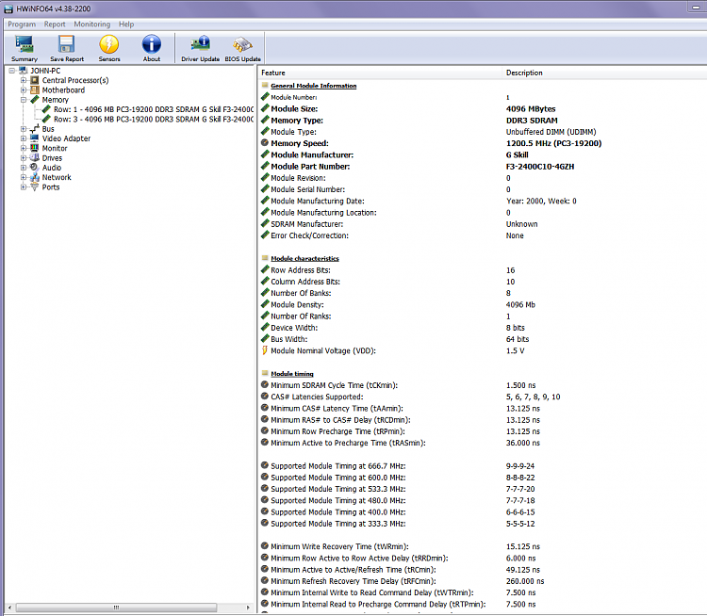The width and height of the screenshot is (707, 616).
Task: Expand the Video Adapter node
Action: [x=24, y=138]
